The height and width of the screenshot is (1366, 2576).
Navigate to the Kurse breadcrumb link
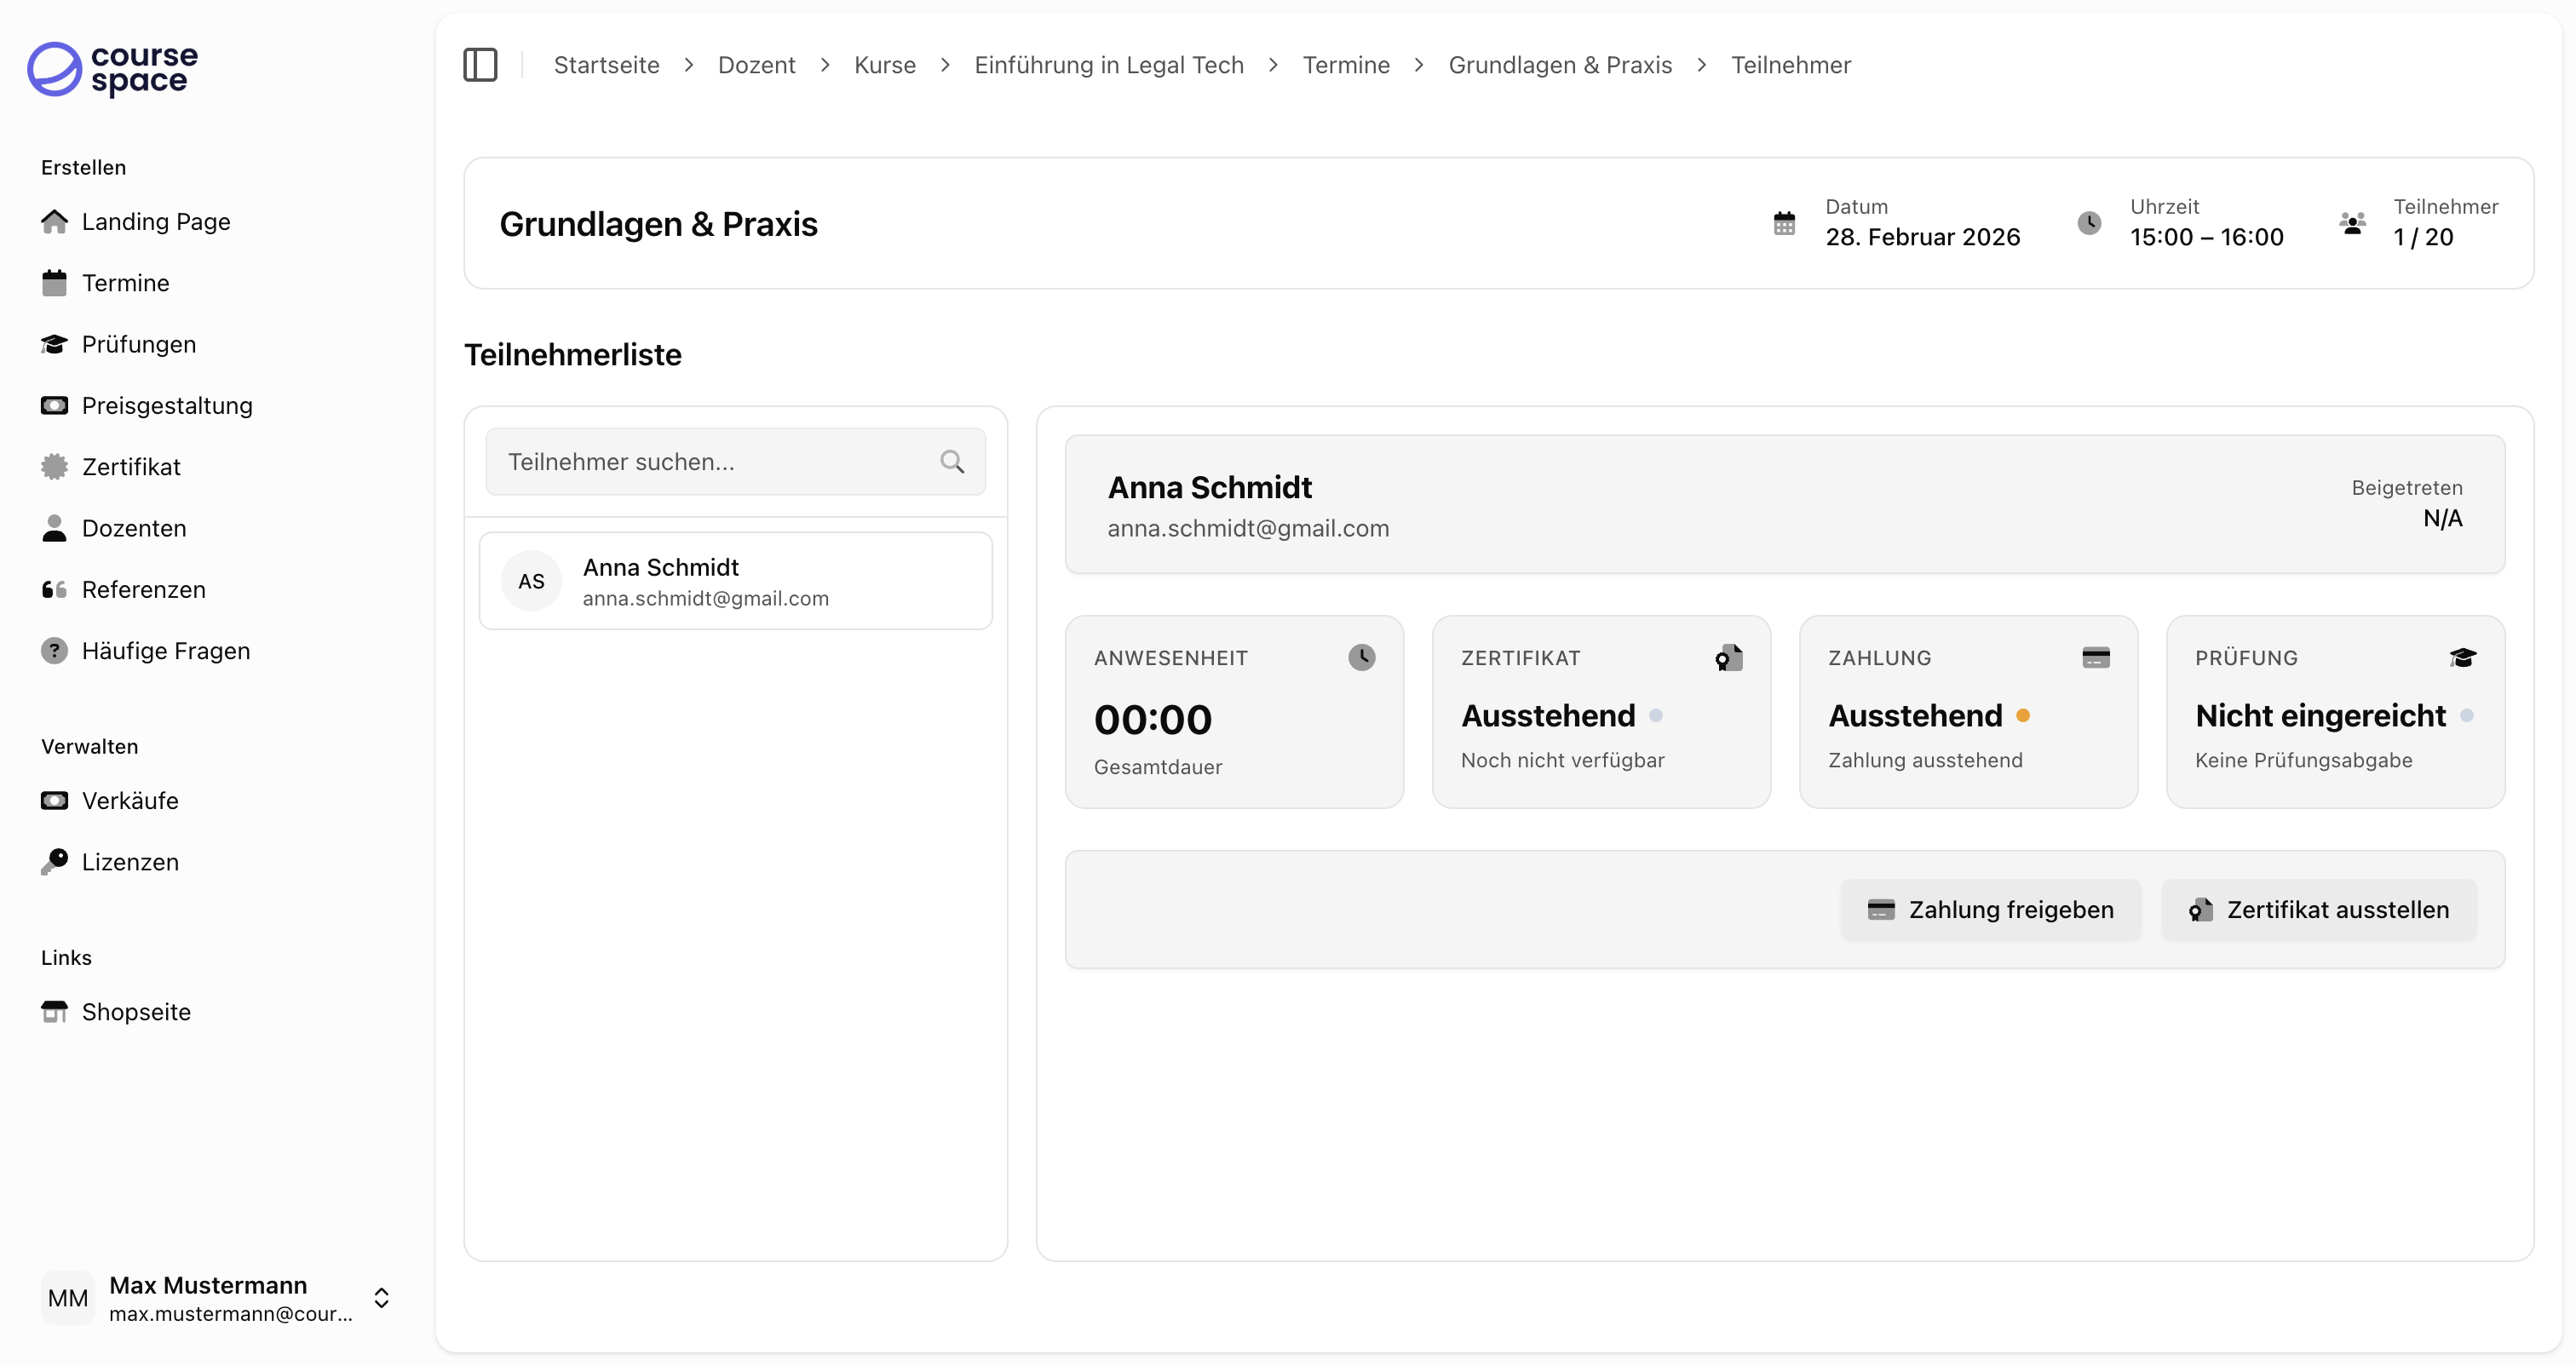click(884, 65)
